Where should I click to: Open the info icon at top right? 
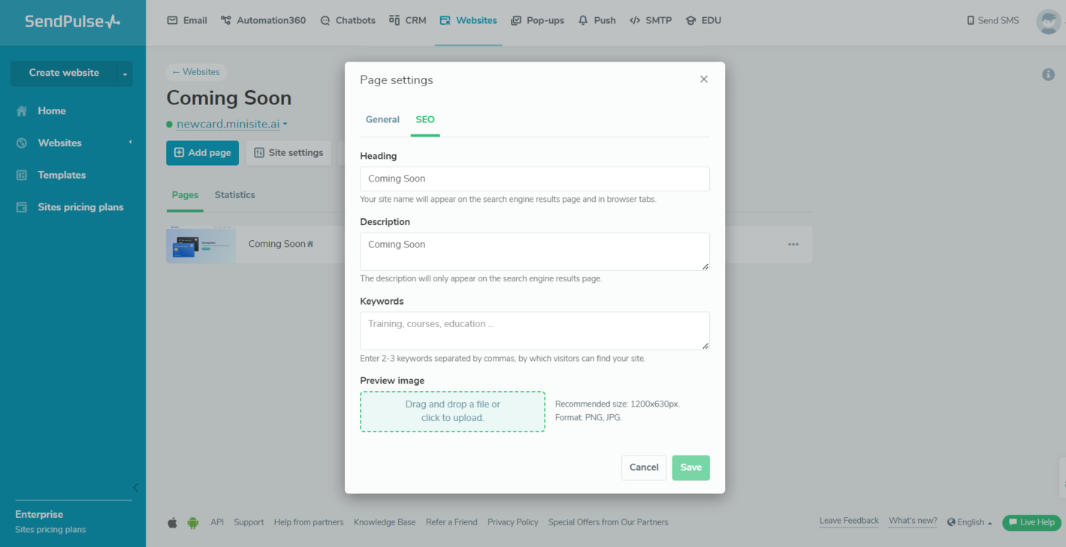[x=1048, y=74]
